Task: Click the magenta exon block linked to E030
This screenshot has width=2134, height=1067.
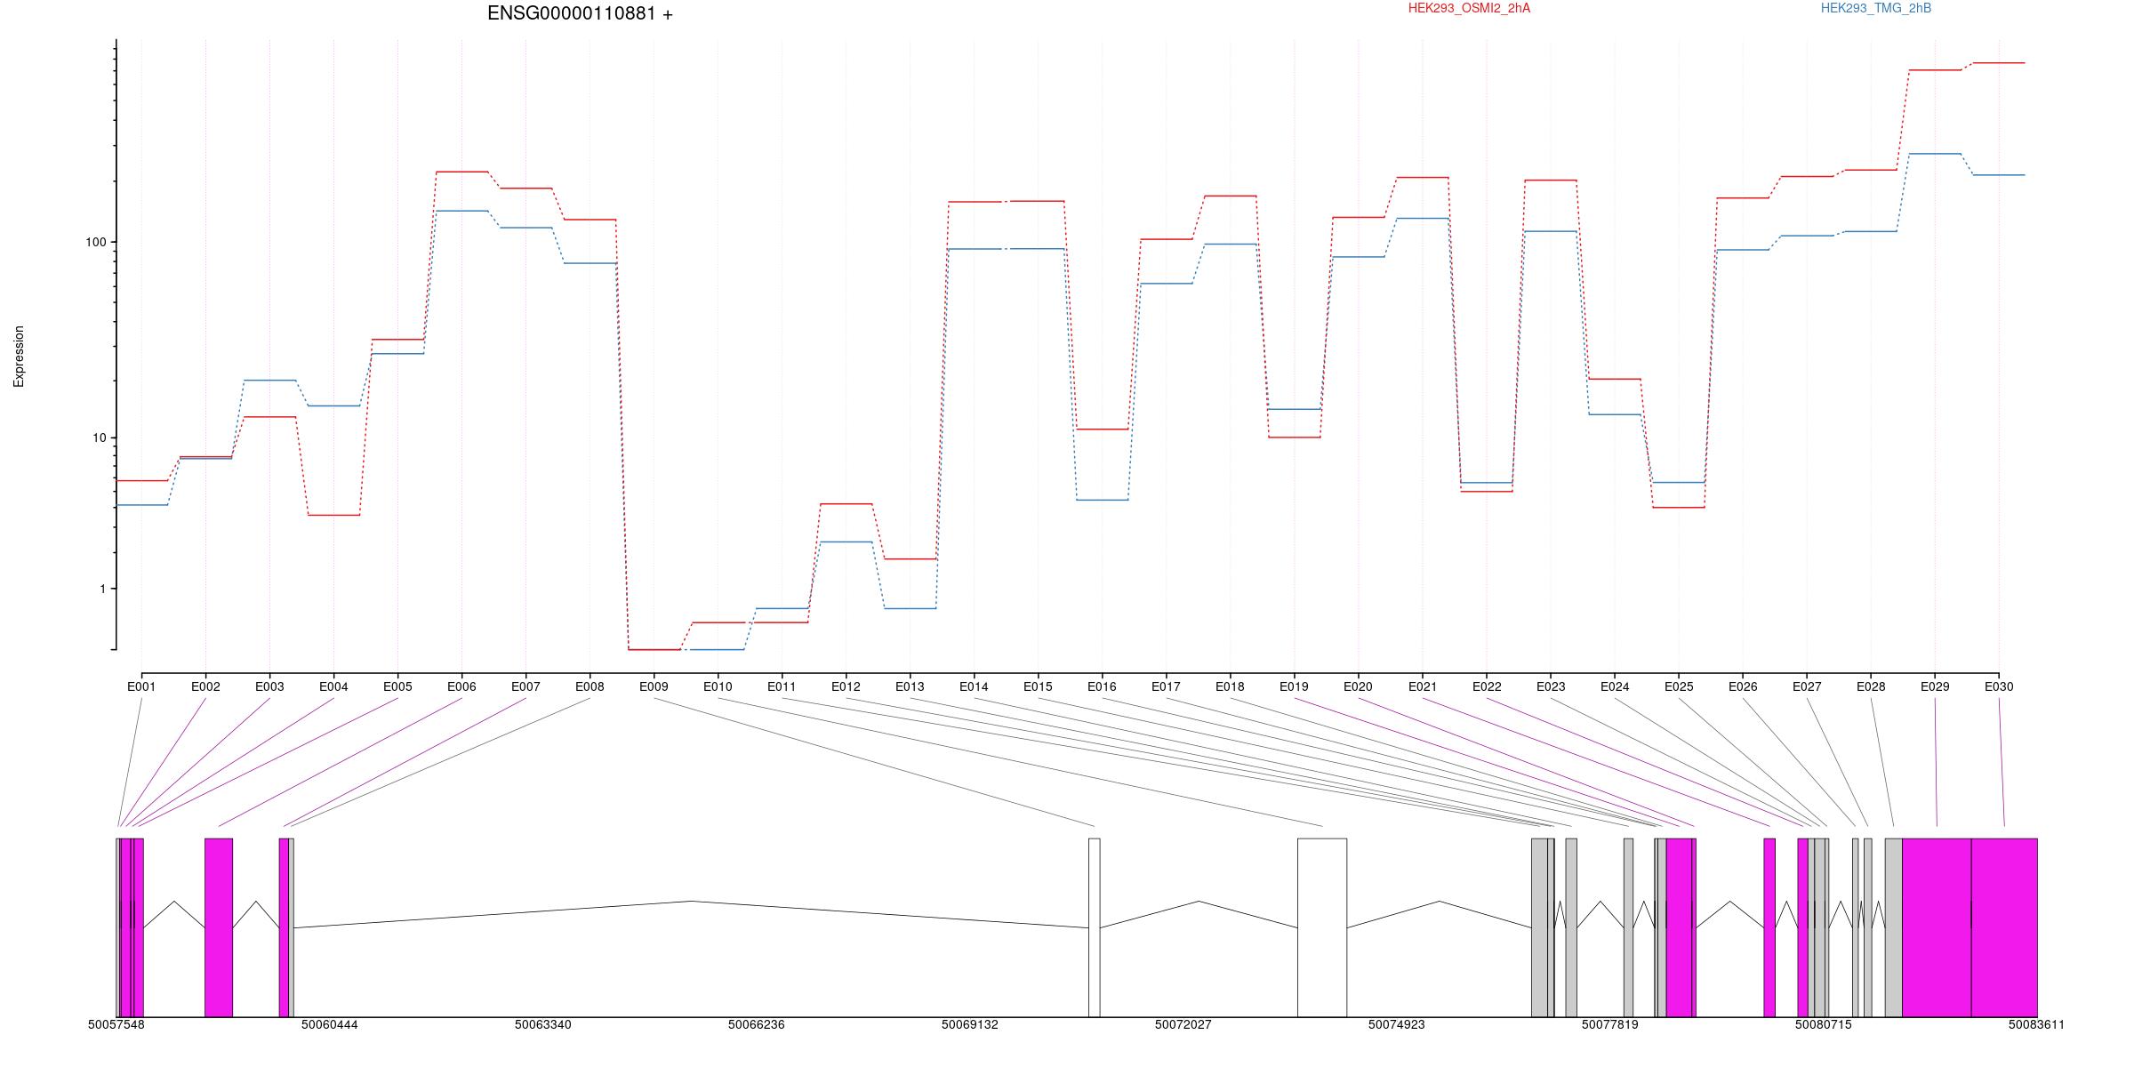Action: pos(2004,927)
